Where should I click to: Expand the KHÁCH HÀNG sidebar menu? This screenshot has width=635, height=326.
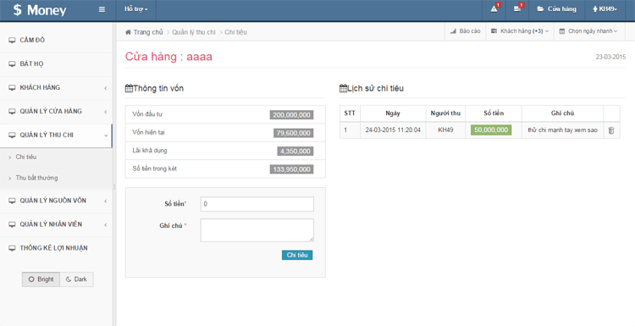point(56,88)
